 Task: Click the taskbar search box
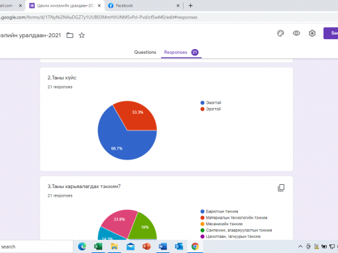36,246
